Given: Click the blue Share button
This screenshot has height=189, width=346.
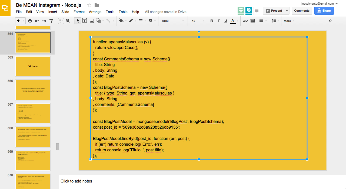Looking at the screenshot, I should pyautogui.click(x=324, y=11).
